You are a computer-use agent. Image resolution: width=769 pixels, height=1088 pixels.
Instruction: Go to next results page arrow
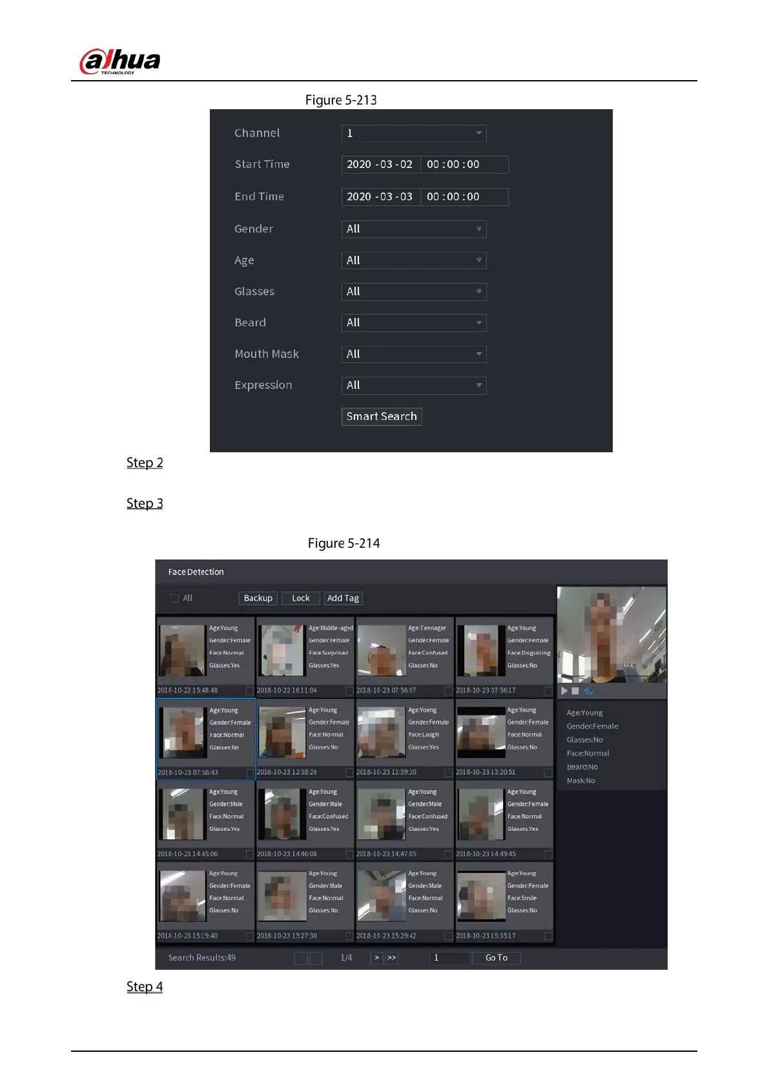(x=376, y=957)
